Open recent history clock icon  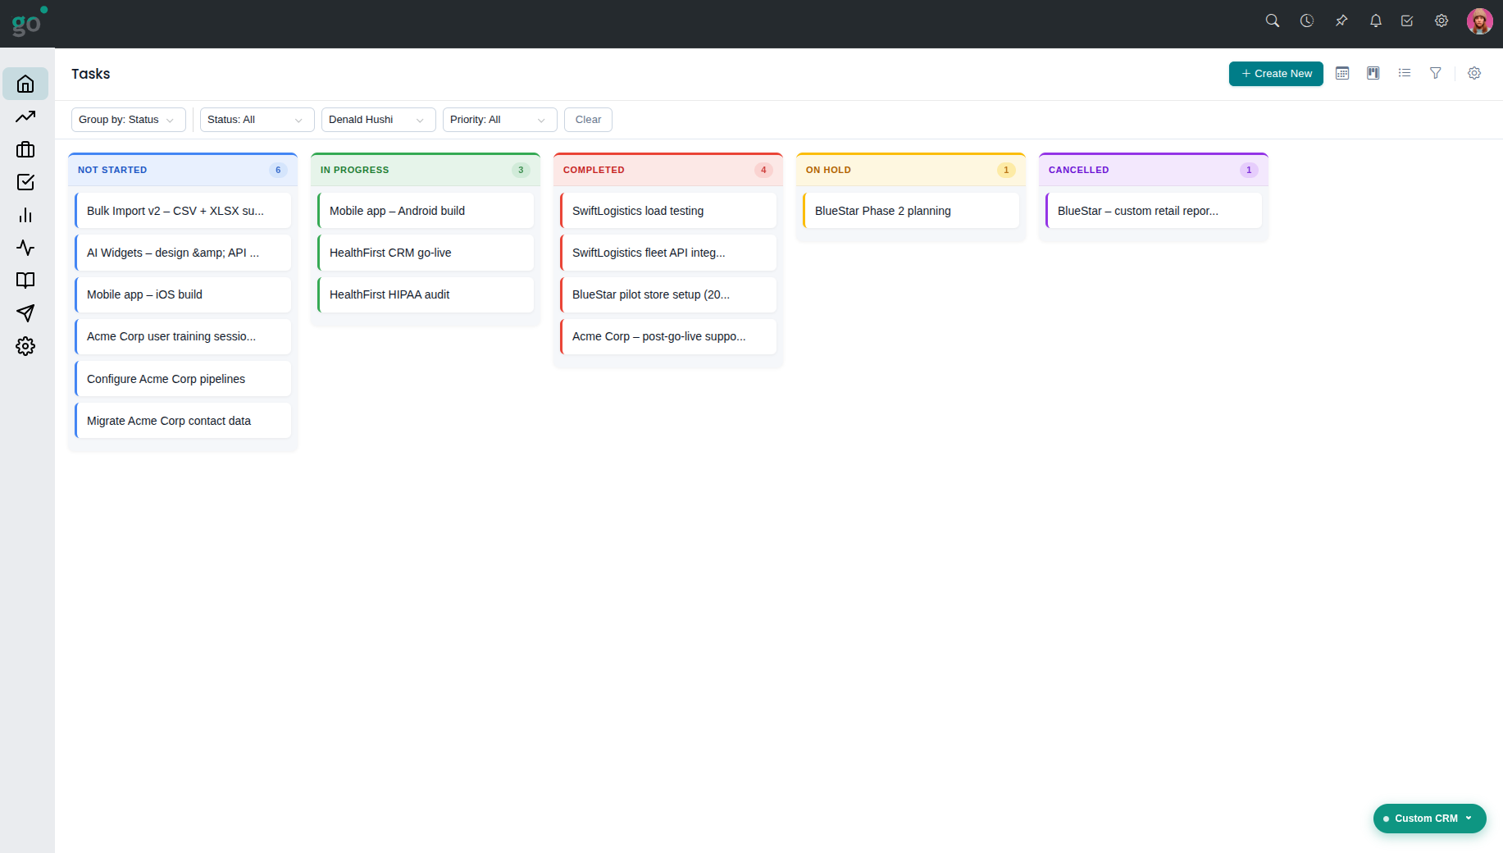point(1307,21)
